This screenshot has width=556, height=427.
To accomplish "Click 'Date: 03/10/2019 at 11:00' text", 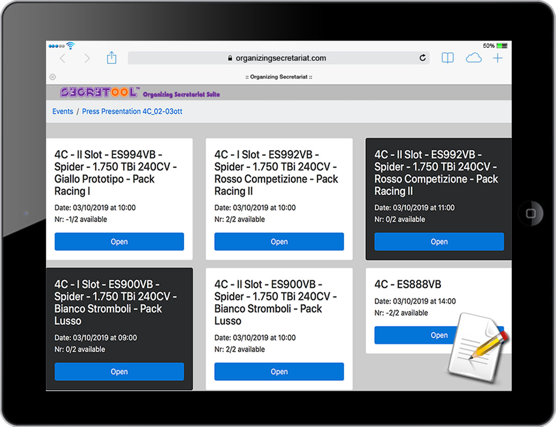I will 414,208.
